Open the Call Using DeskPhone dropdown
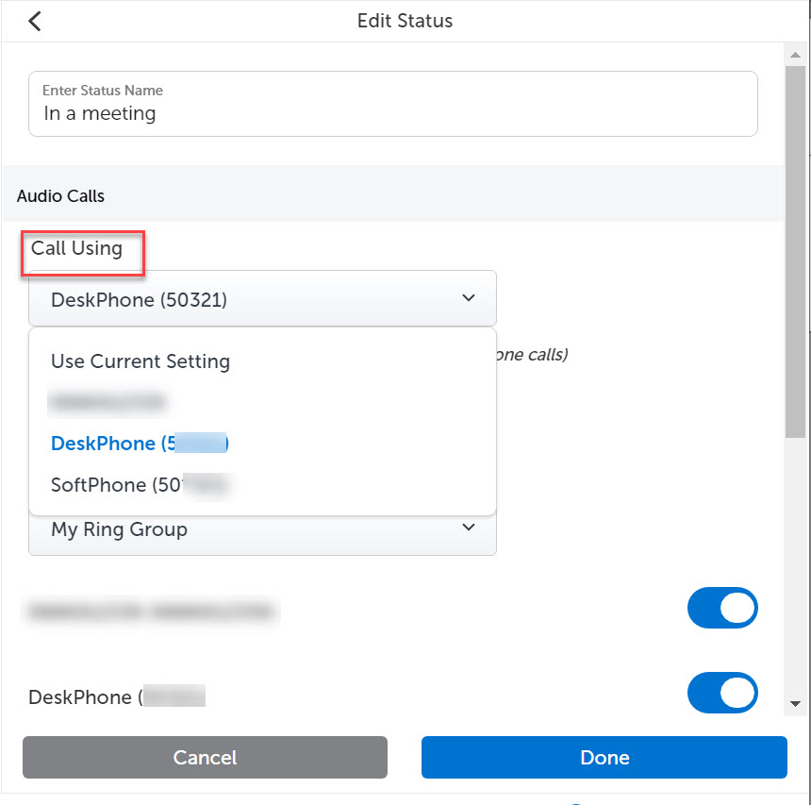Viewport: 811px width, 805px height. coord(262,299)
